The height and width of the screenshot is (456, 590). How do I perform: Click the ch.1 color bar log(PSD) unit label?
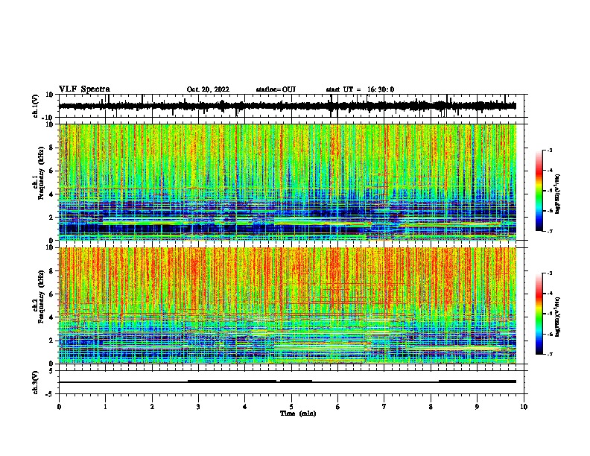click(558, 194)
